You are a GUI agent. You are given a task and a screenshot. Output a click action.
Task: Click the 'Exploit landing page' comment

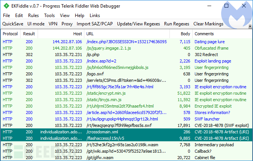click(x=213, y=61)
